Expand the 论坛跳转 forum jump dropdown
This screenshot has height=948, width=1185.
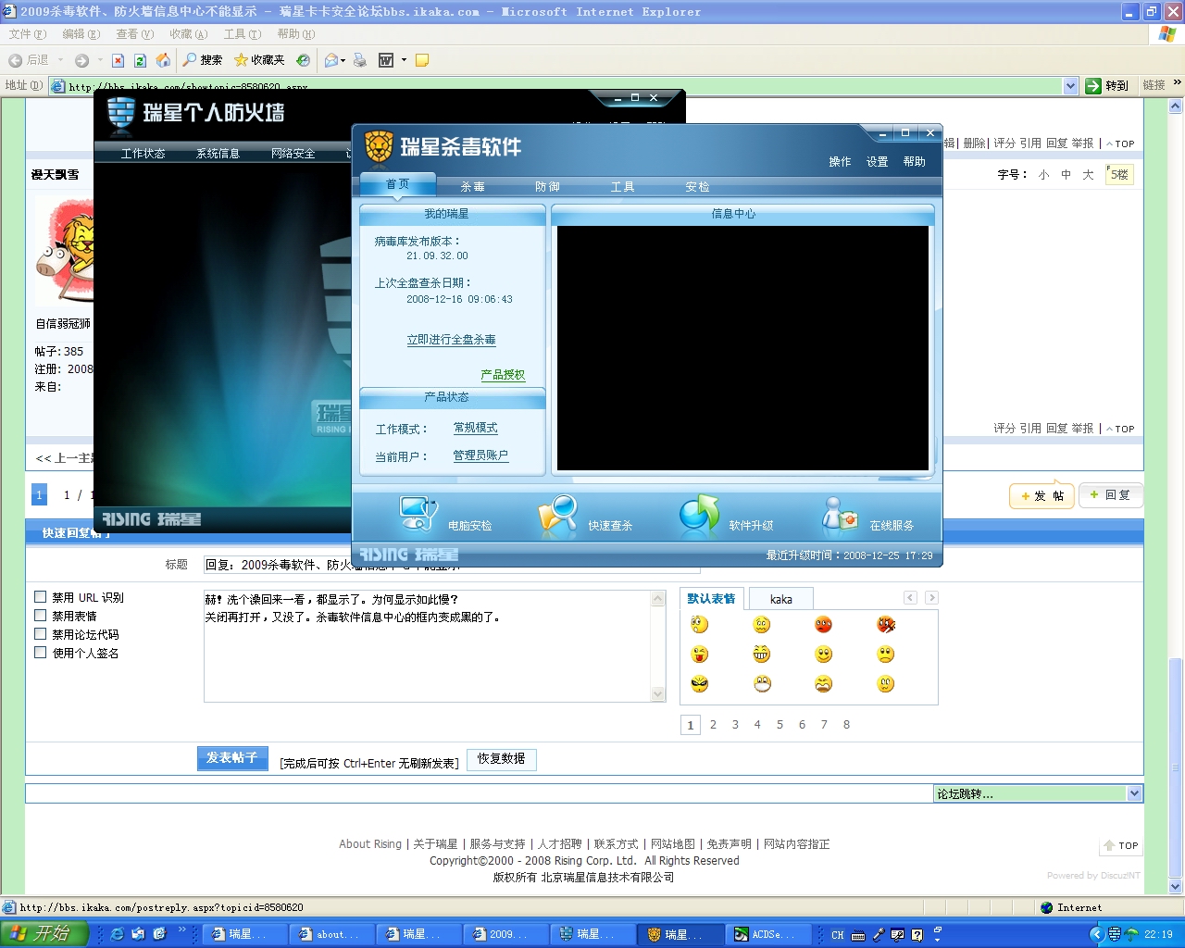pyautogui.click(x=1134, y=793)
